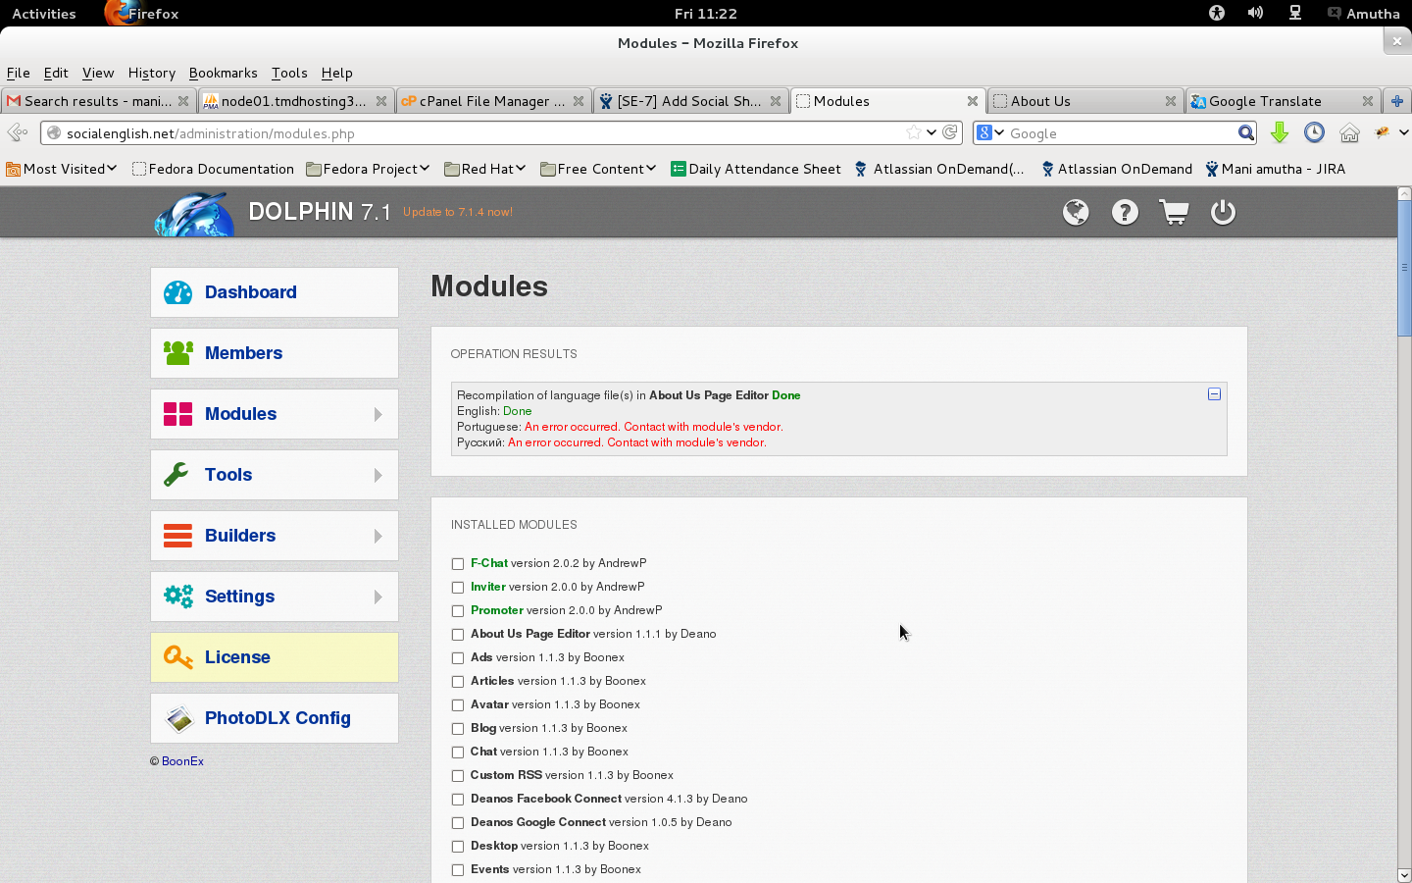
Task: Click the Update to 7.1.4 now link
Action: (x=457, y=212)
